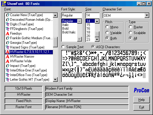The image size is (153, 115).
Task: Click the Decorated Roman Initials OpenType icon
Action: 7,20
